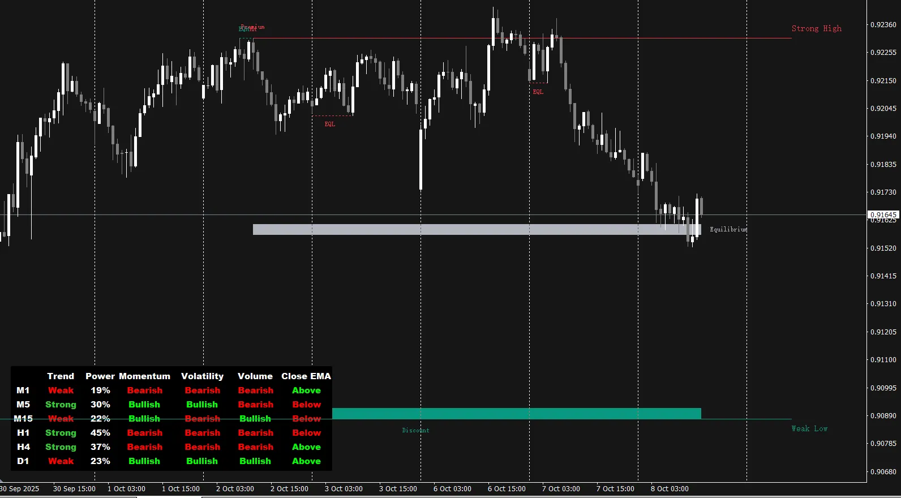Click the EQL label near 7 Oct 03:00
The width and height of the screenshot is (901, 498).
(538, 92)
